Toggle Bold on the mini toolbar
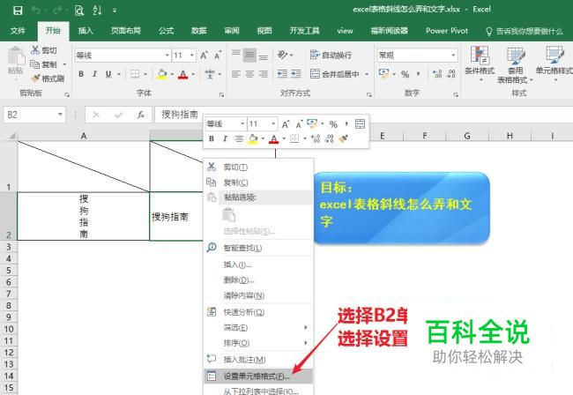 (212, 138)
